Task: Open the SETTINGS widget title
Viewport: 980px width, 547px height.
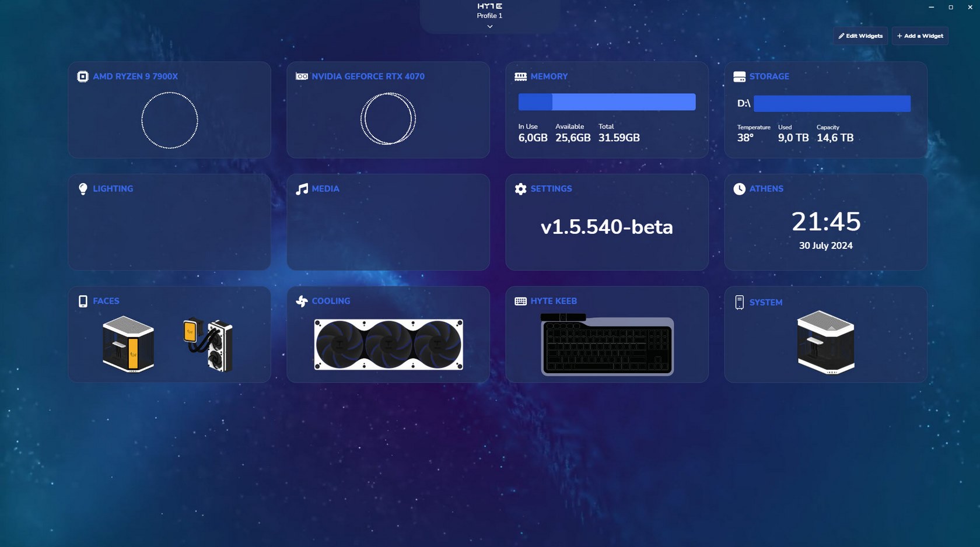Action: (x=551, y=189)
